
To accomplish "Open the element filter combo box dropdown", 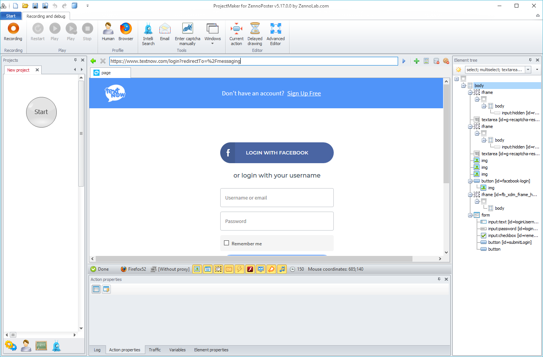I will click(x=528, y=70).
